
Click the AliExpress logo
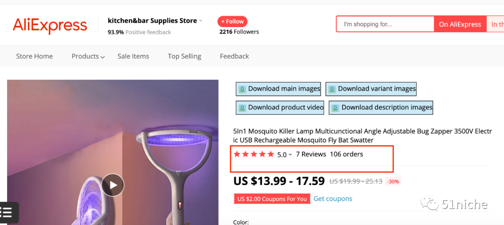coord(50,25)
